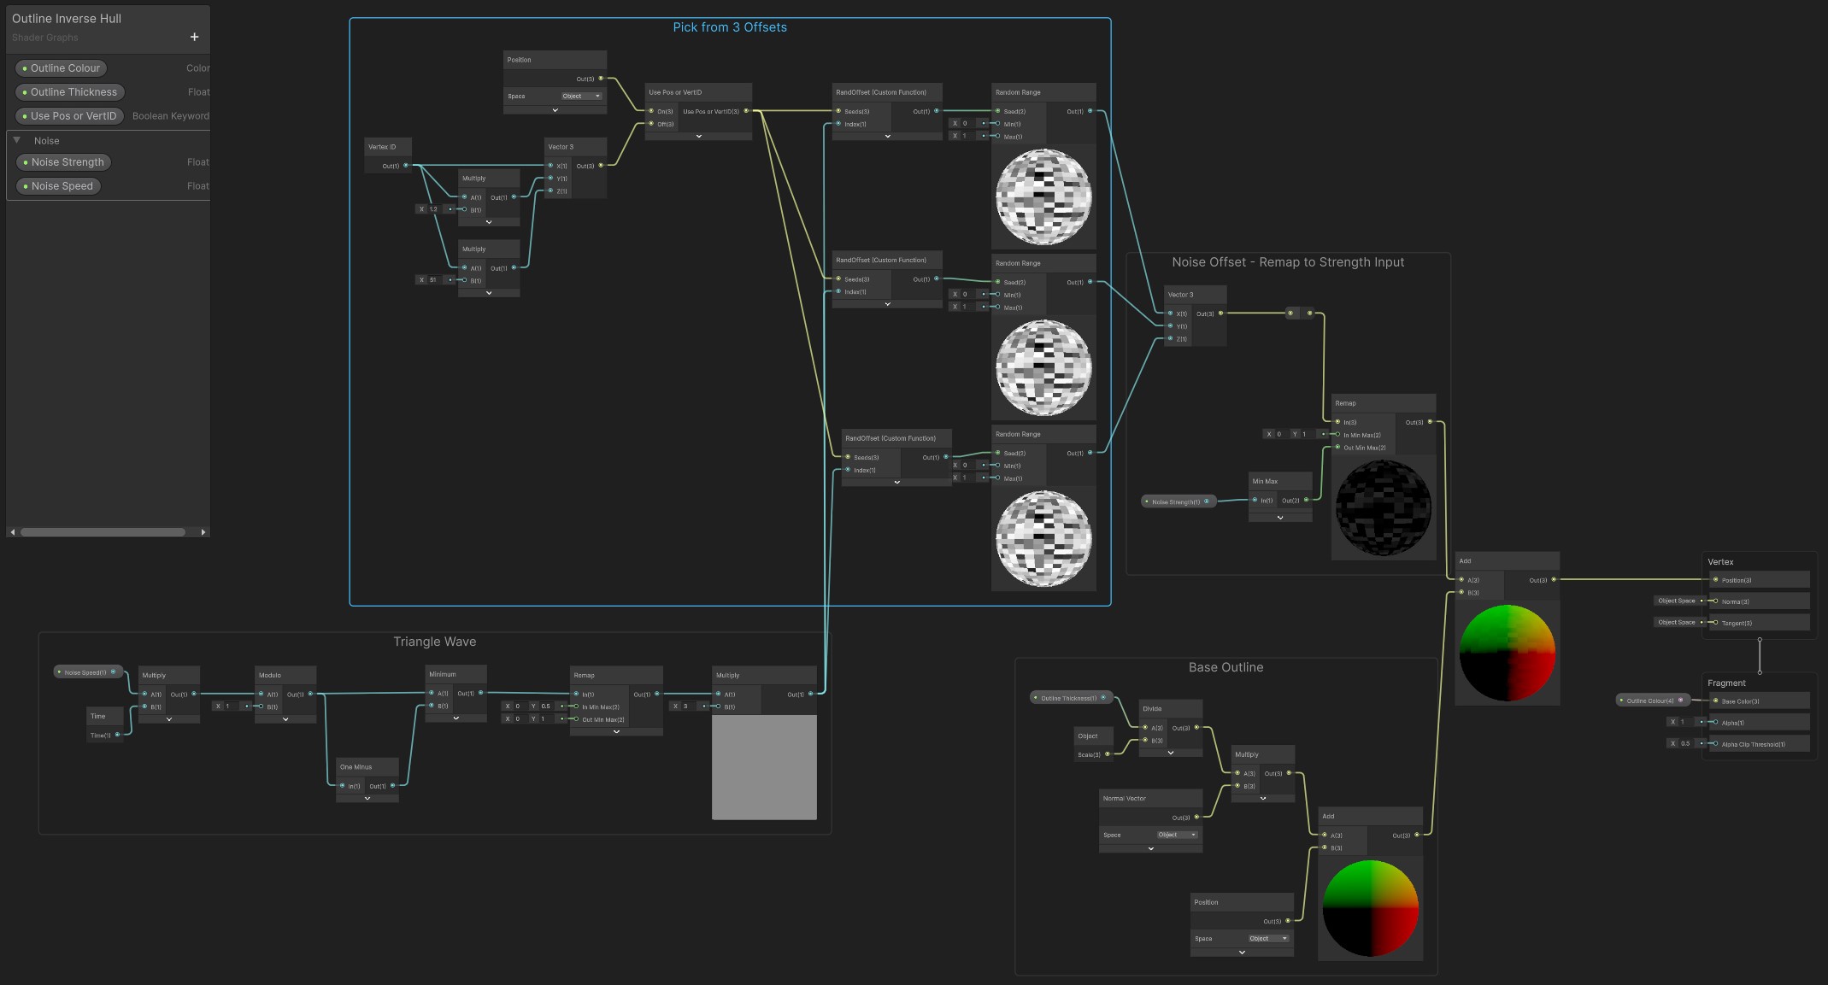Click the Out(1) port on the One Minus node
1828x985 pixels.
click(393, 786)
